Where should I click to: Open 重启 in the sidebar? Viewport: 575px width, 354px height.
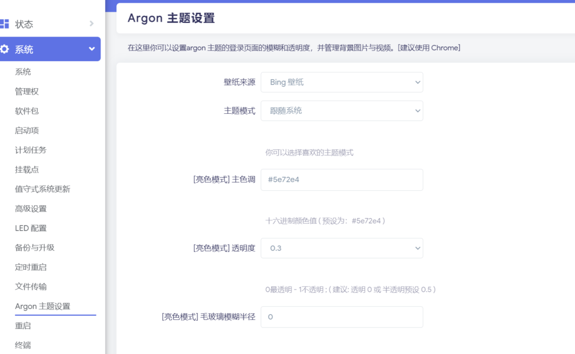22,326
